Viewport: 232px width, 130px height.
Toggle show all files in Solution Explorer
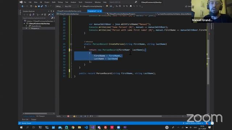[x=45, y=14]
